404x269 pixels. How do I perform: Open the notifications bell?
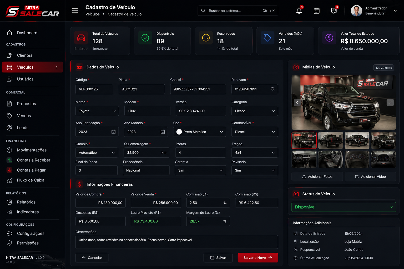click(x=299, y=11)
